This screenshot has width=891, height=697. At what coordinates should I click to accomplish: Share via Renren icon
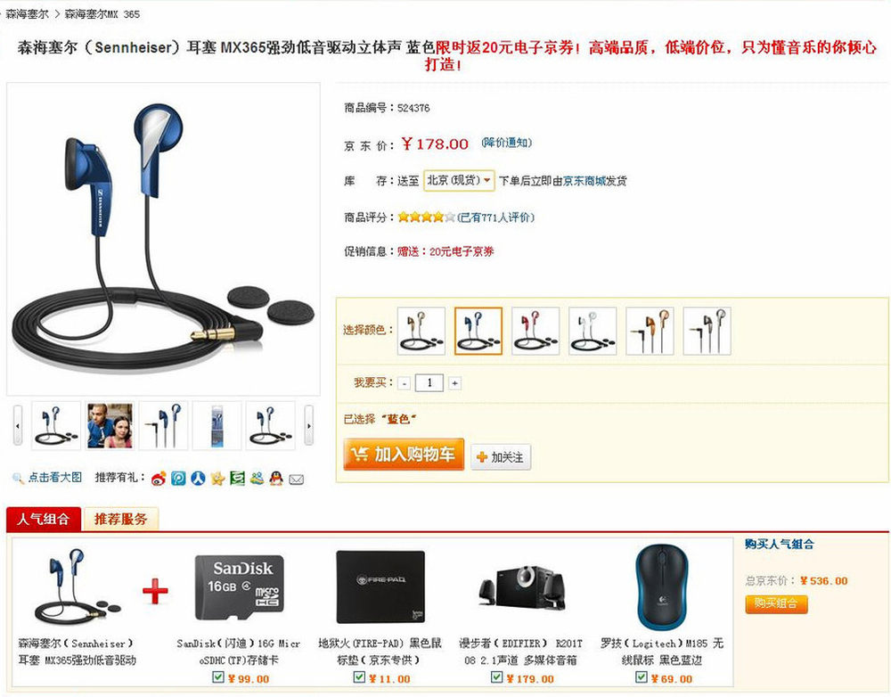198,479
